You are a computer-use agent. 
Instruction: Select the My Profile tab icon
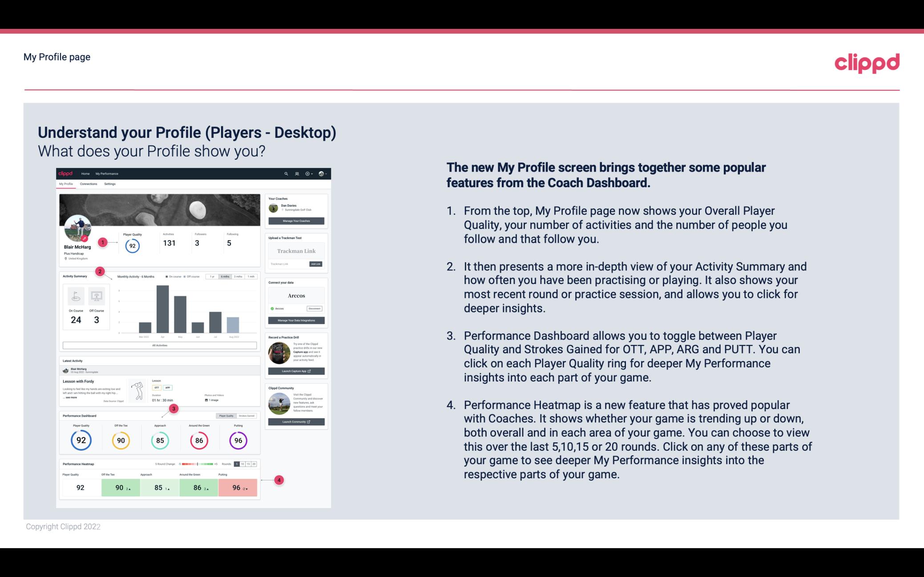[x=67, y=184]
